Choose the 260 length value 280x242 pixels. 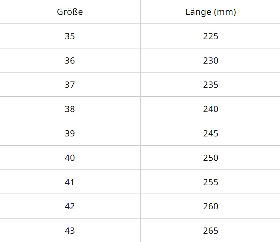coord(210,206)
